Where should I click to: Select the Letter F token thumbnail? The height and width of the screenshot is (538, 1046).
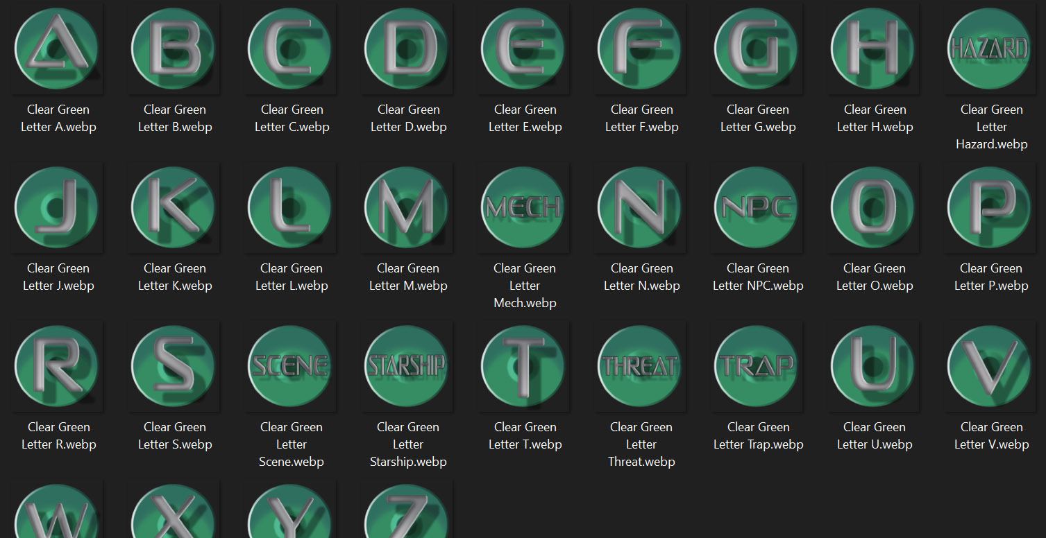point(641,49)
